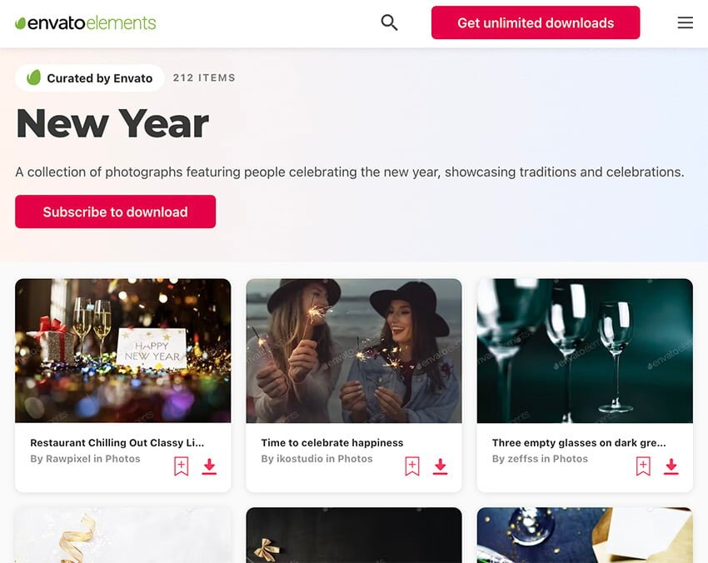Open the search magnifier icon
Viewport: 708px width, 563px height.
click(x=389, y=22)
